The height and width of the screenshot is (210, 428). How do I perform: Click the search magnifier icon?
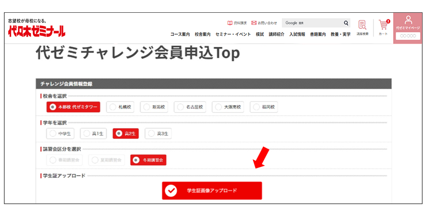pyautogui.click(x=346, y=23)
